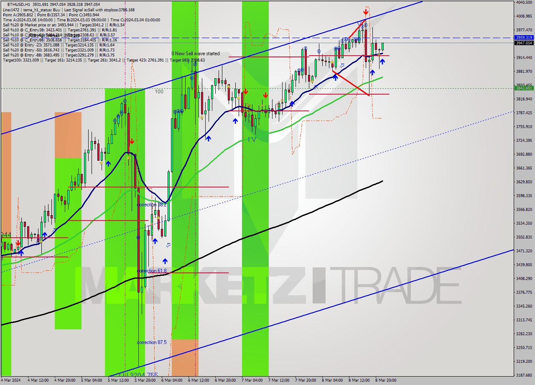The image size is (535, 385).
Task: Click the 'Sell %10 @ C_Entry38' line
Action: 60,30
